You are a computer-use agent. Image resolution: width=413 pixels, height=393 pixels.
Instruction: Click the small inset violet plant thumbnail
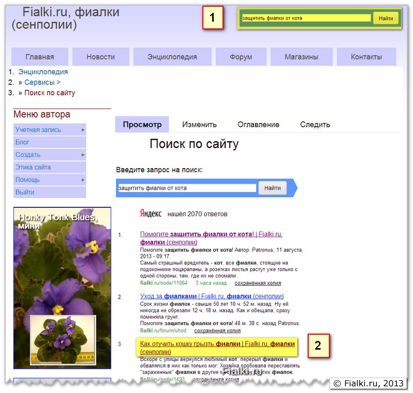pos(62,340)
